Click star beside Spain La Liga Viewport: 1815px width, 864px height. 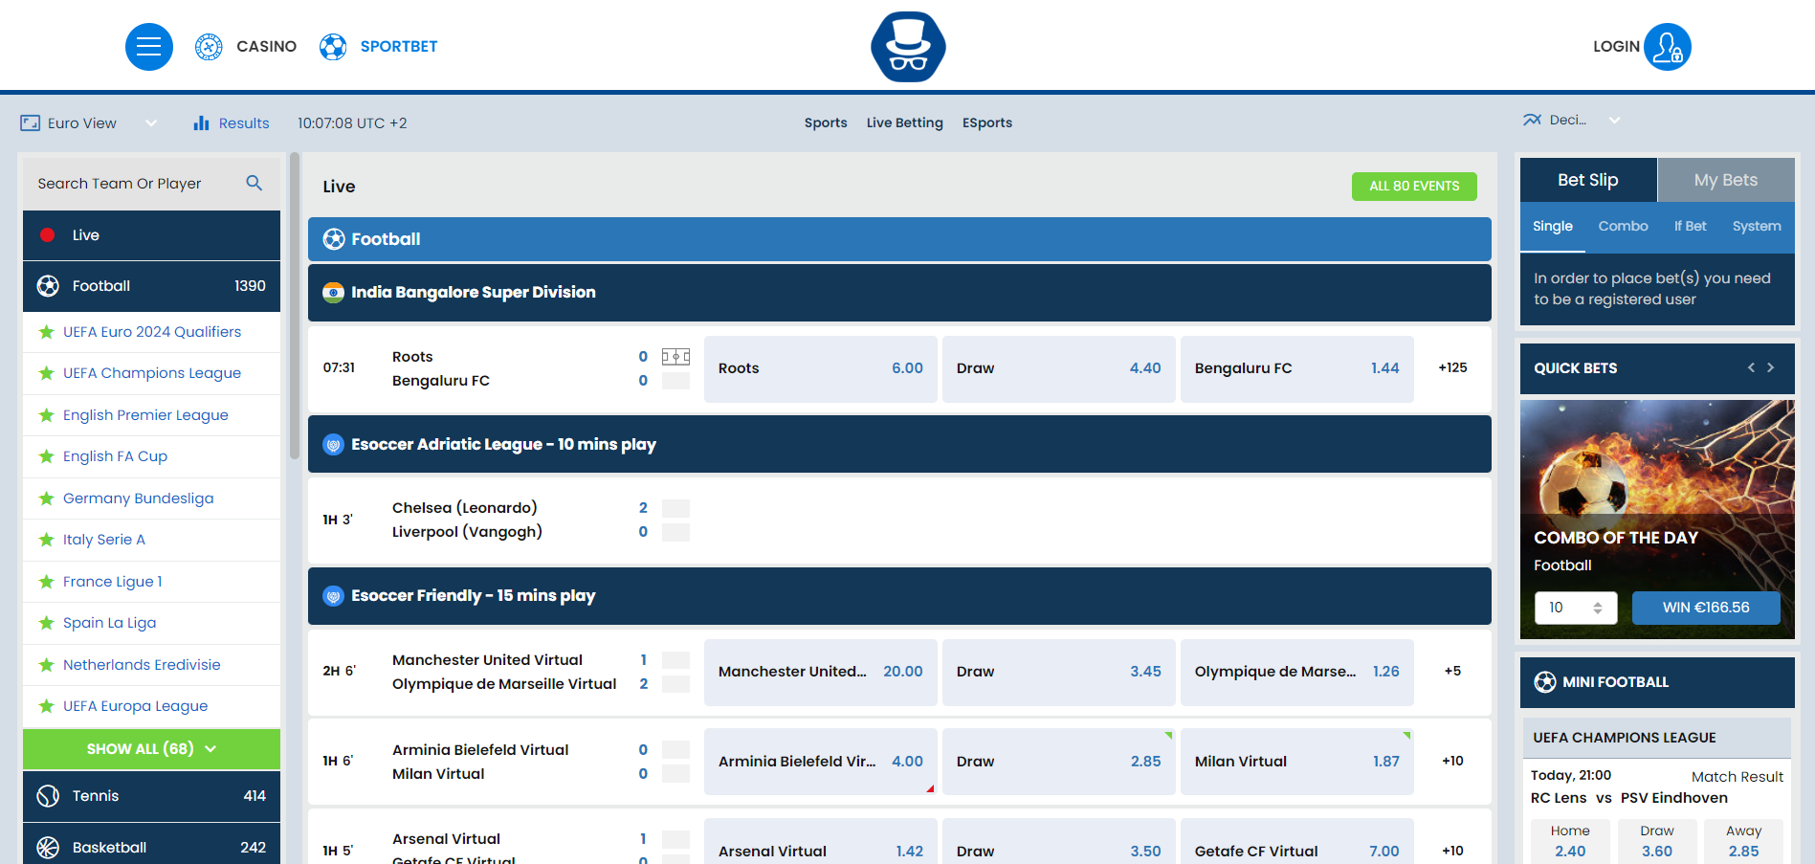(x=46, y=623)
